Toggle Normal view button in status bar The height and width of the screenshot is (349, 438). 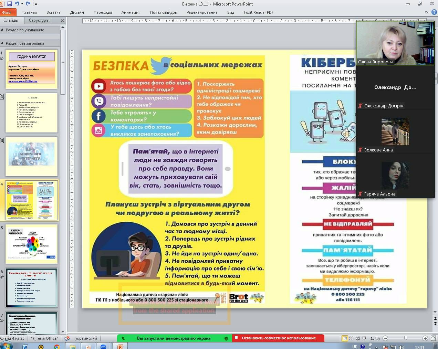point(345,338)
